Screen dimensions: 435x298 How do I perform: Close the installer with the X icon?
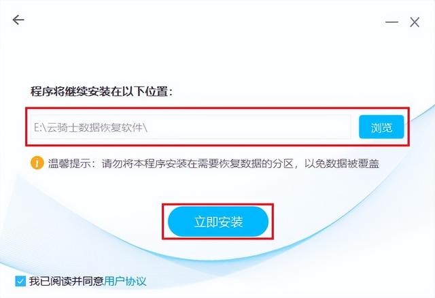coord(415,22)
